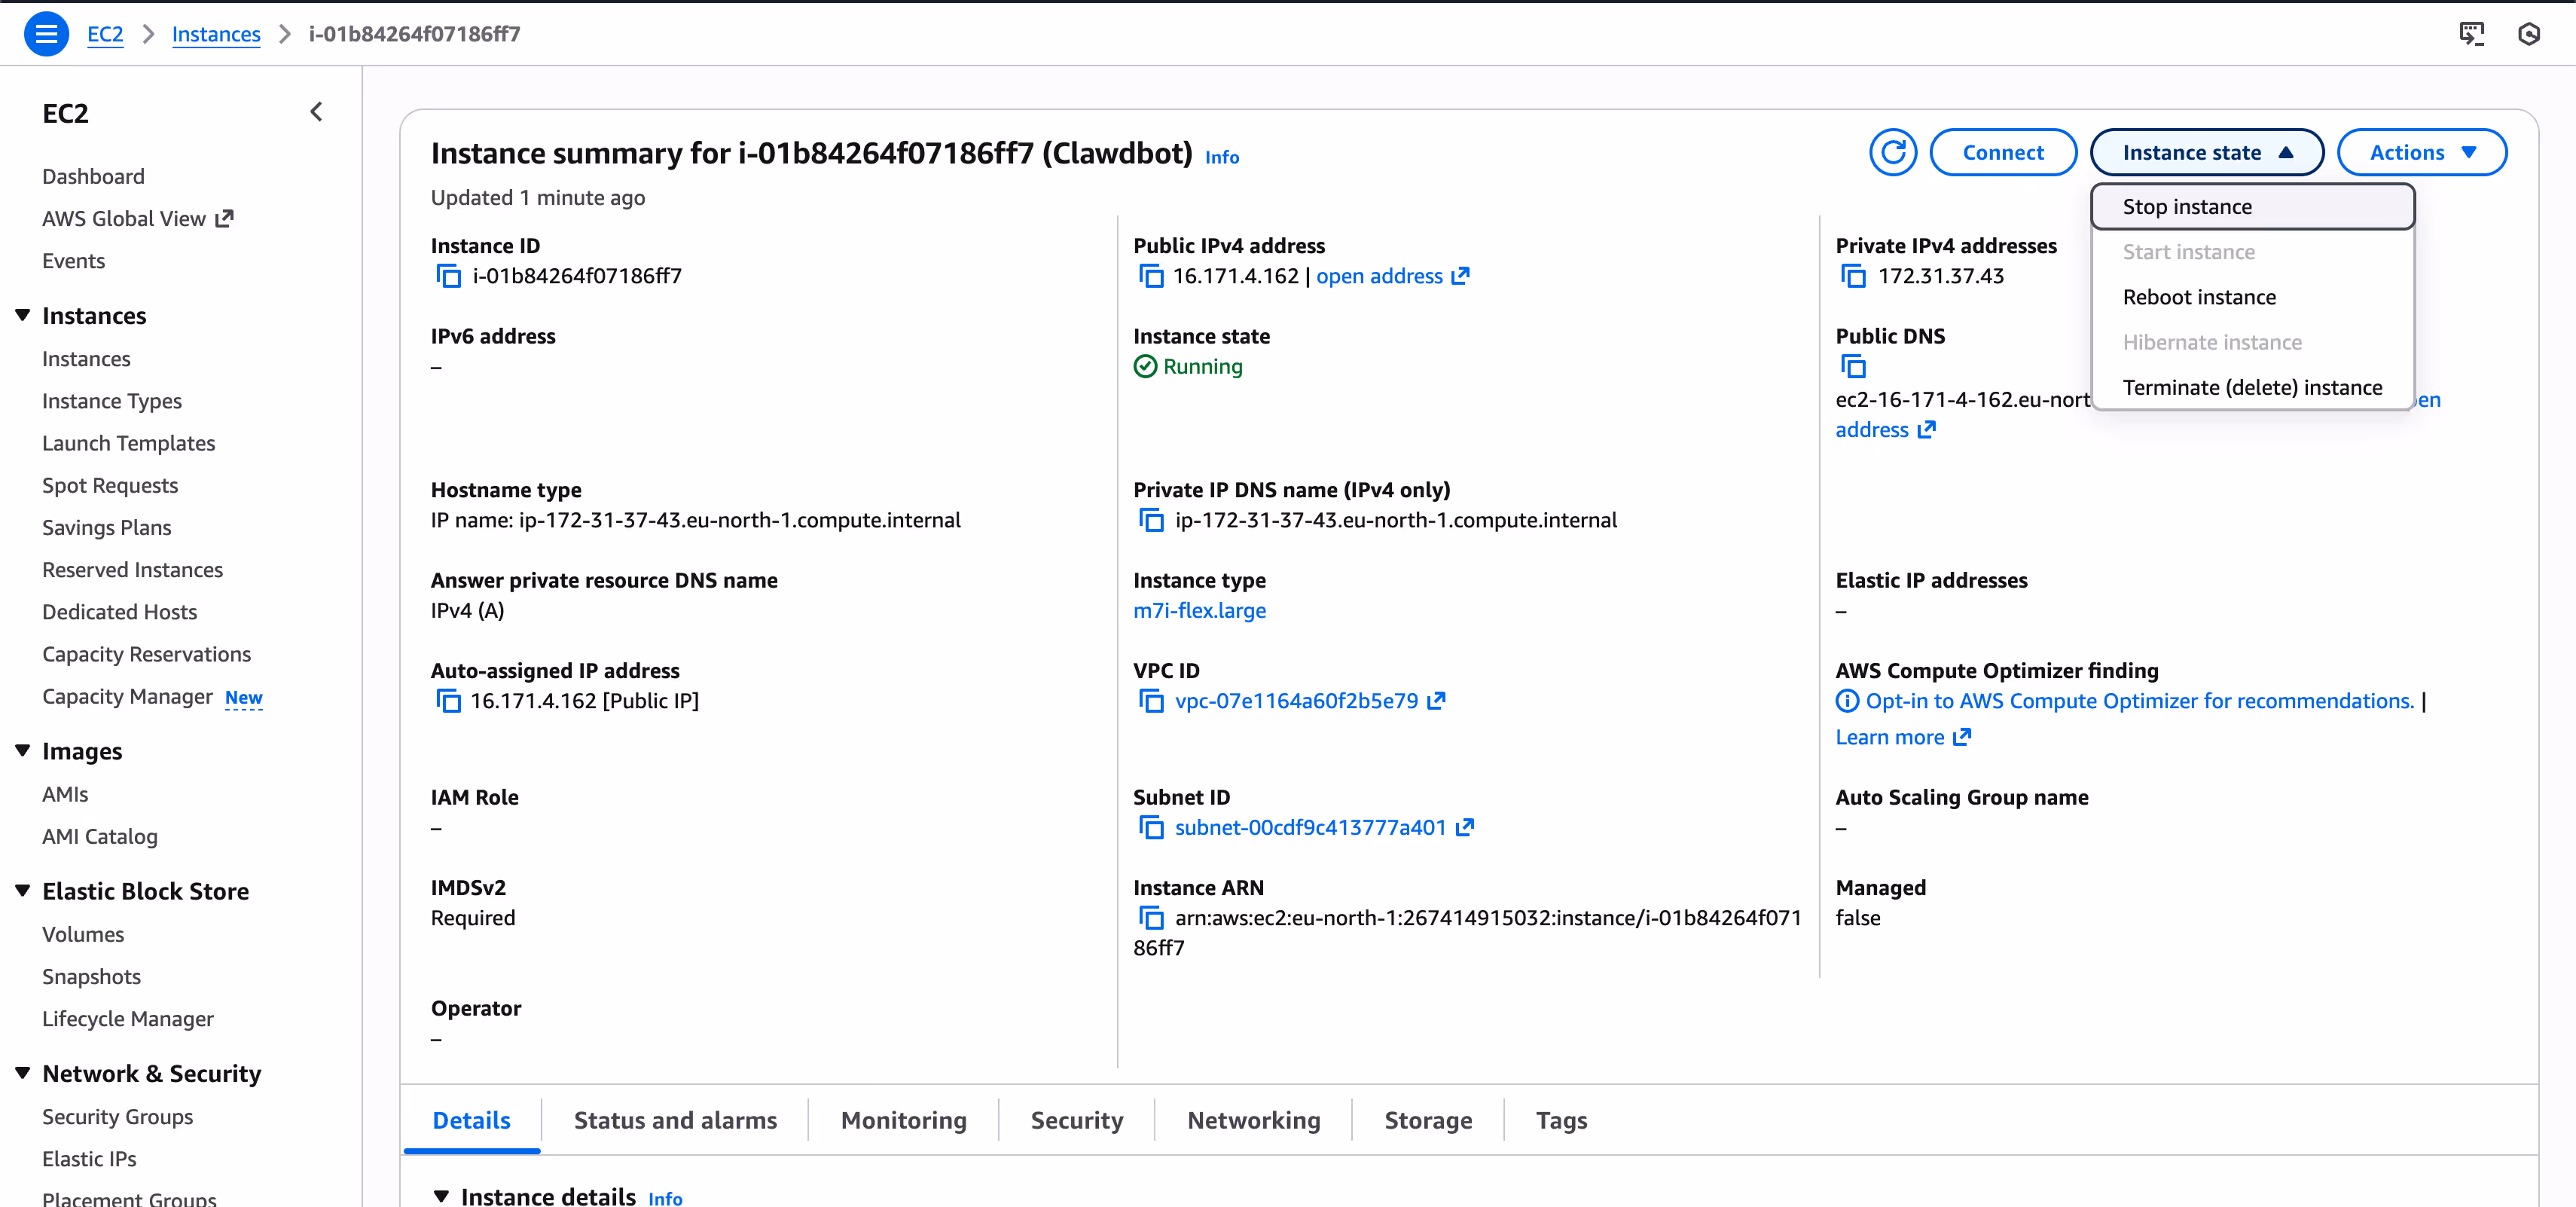
Task: Switch to the Monitoring tab
Action: point(903,1120)
